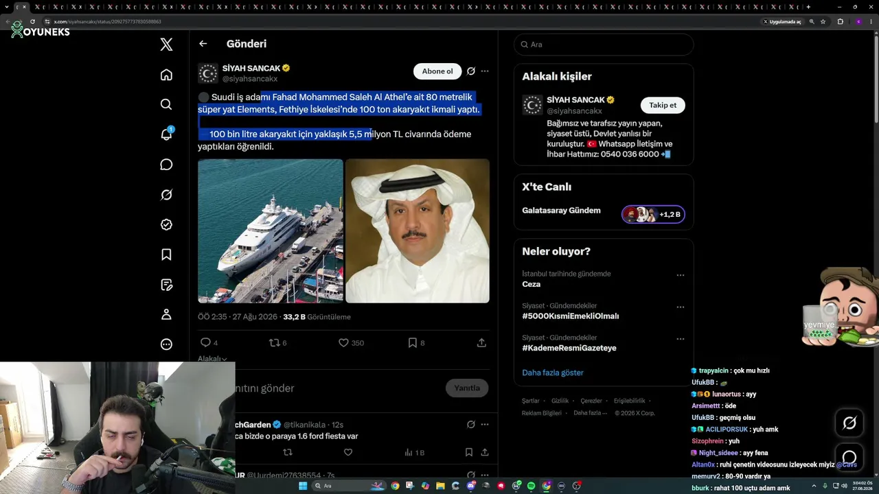Viewport: 879px width, 494px height.
Task: Open the Lists/Articles sidebar icon
Action: [x=166, y=285]
